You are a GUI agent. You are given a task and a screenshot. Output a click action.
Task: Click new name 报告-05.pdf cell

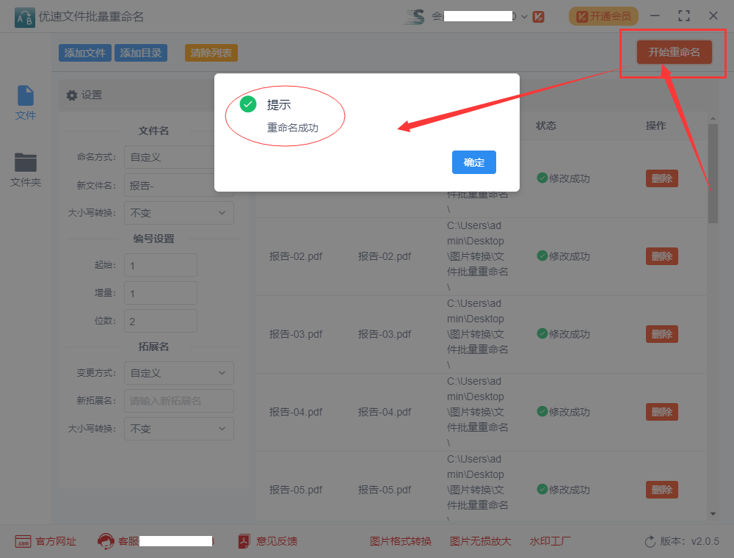(x=385, y=490)
